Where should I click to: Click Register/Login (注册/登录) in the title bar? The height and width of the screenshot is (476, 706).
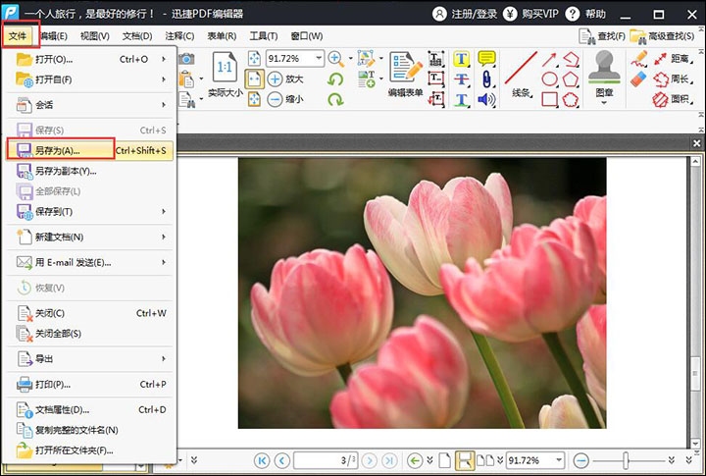click(471, 13)
